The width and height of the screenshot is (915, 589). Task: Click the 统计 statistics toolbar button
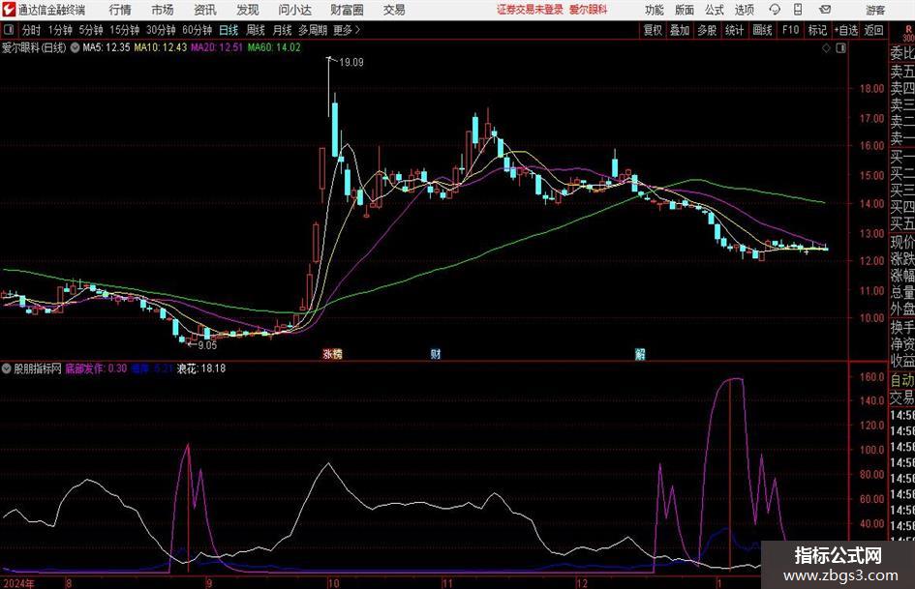pyautogui.click(x=734, y=30)
